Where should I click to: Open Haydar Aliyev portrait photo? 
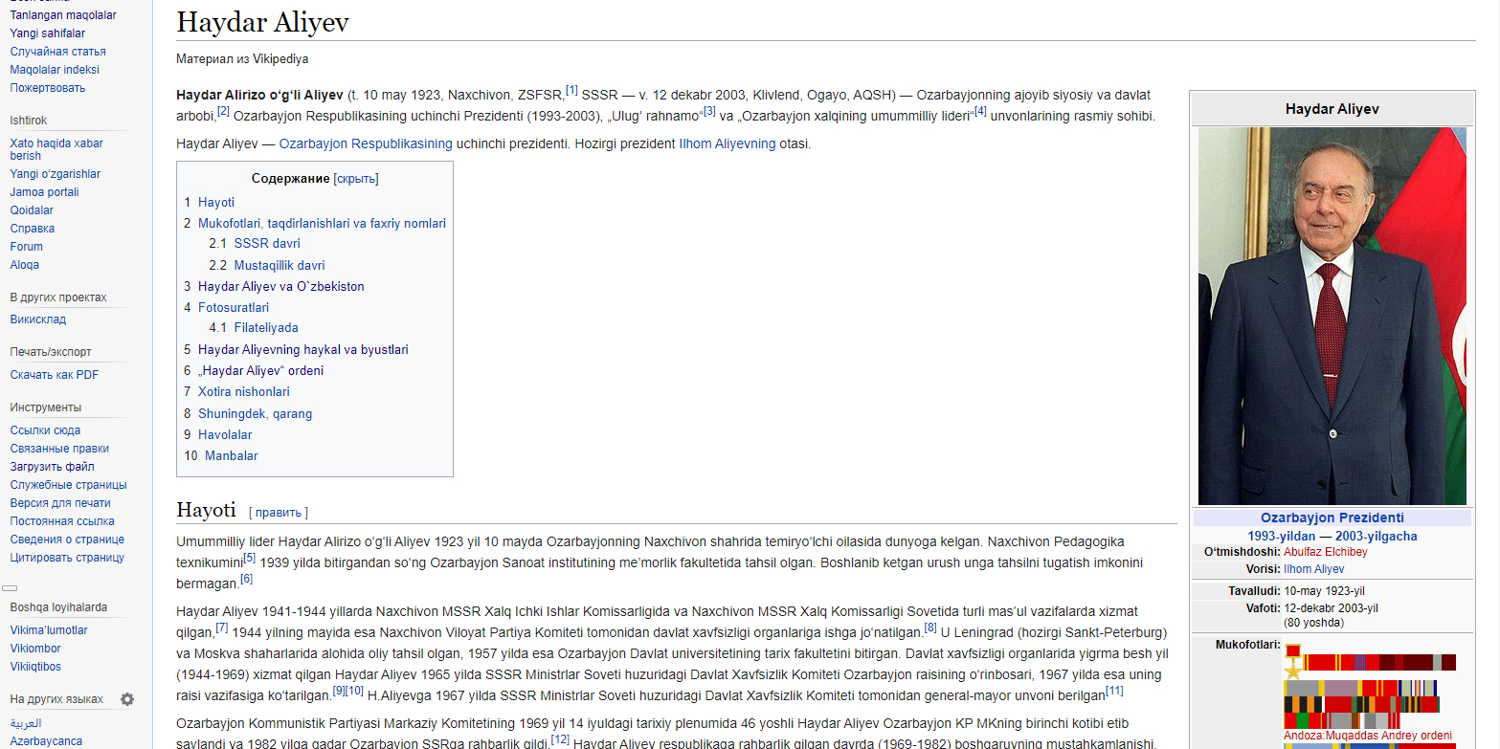[x=1332, y=316]
